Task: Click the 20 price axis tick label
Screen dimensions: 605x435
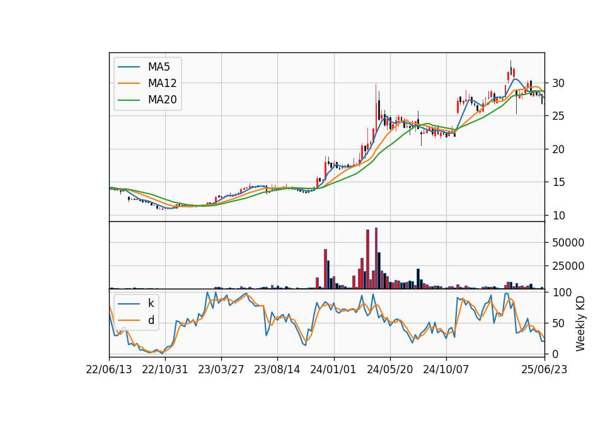Action: pos(558,149)
